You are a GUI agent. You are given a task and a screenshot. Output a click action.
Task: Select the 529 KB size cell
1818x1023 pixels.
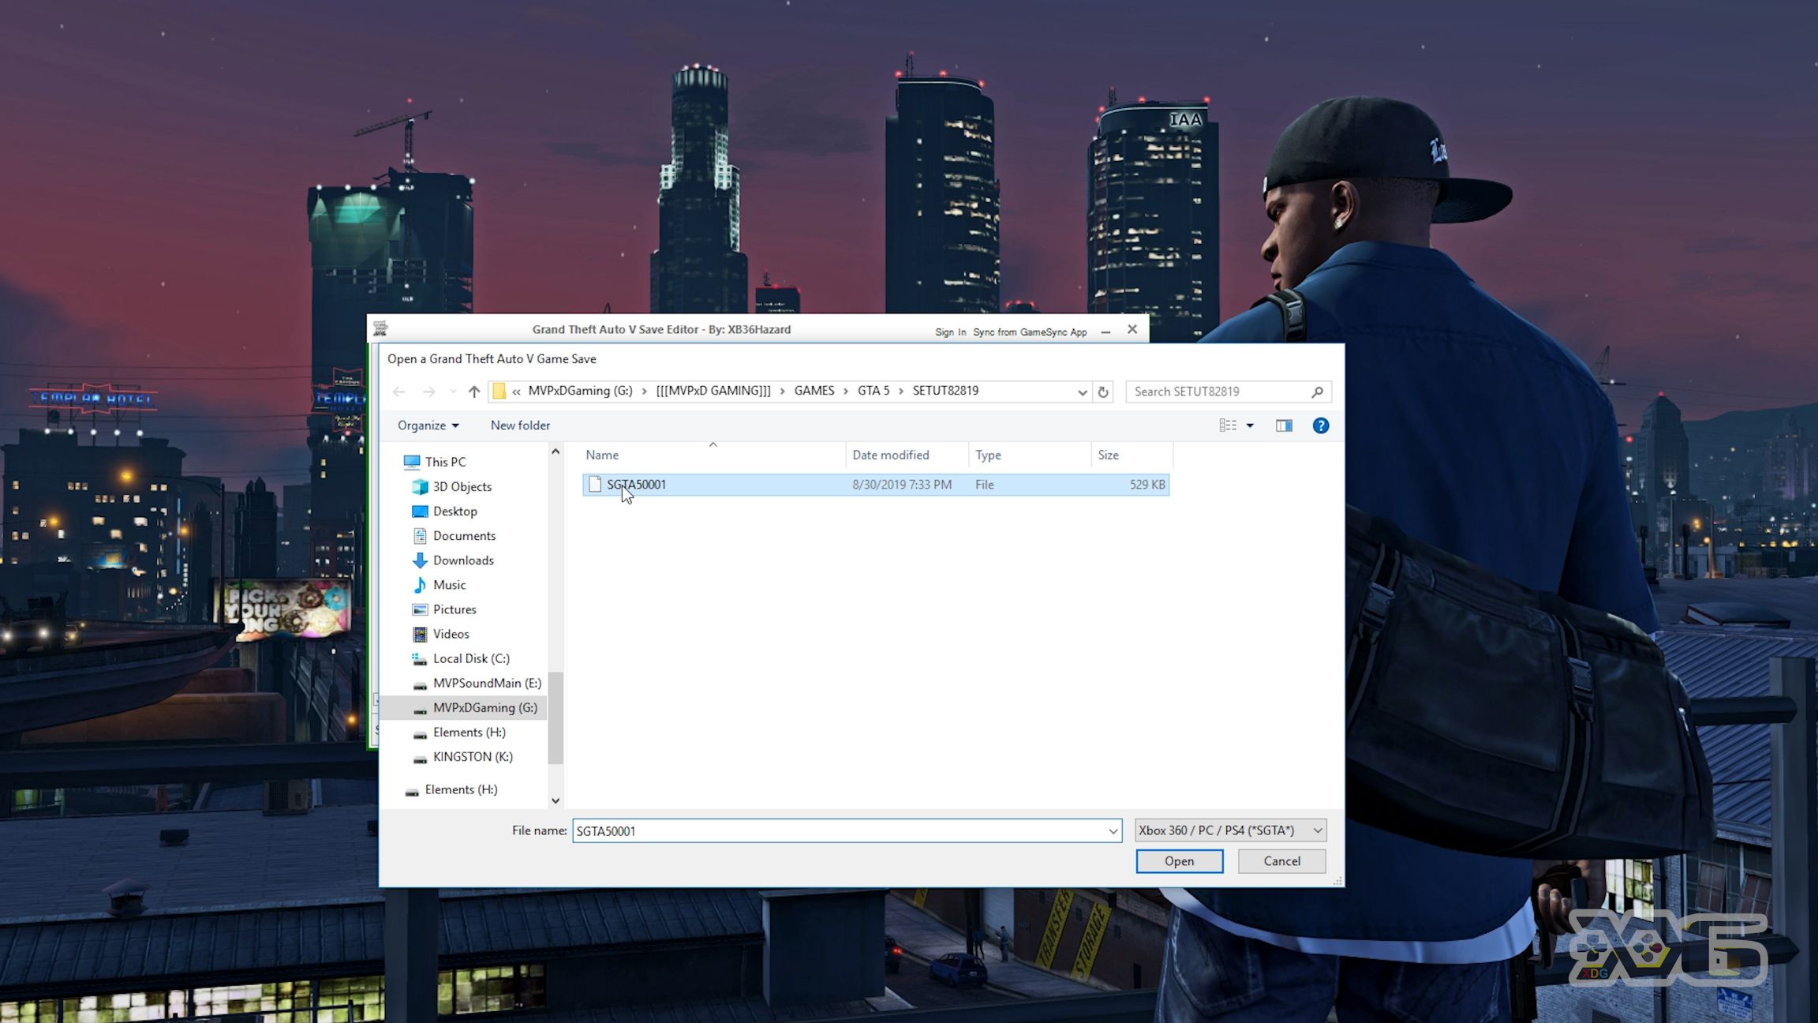click(1147, 485)
